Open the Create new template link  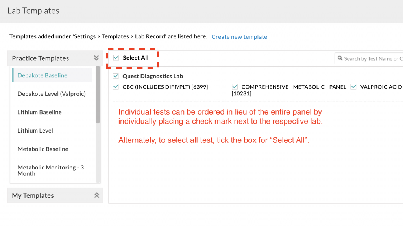pos(239,37)
